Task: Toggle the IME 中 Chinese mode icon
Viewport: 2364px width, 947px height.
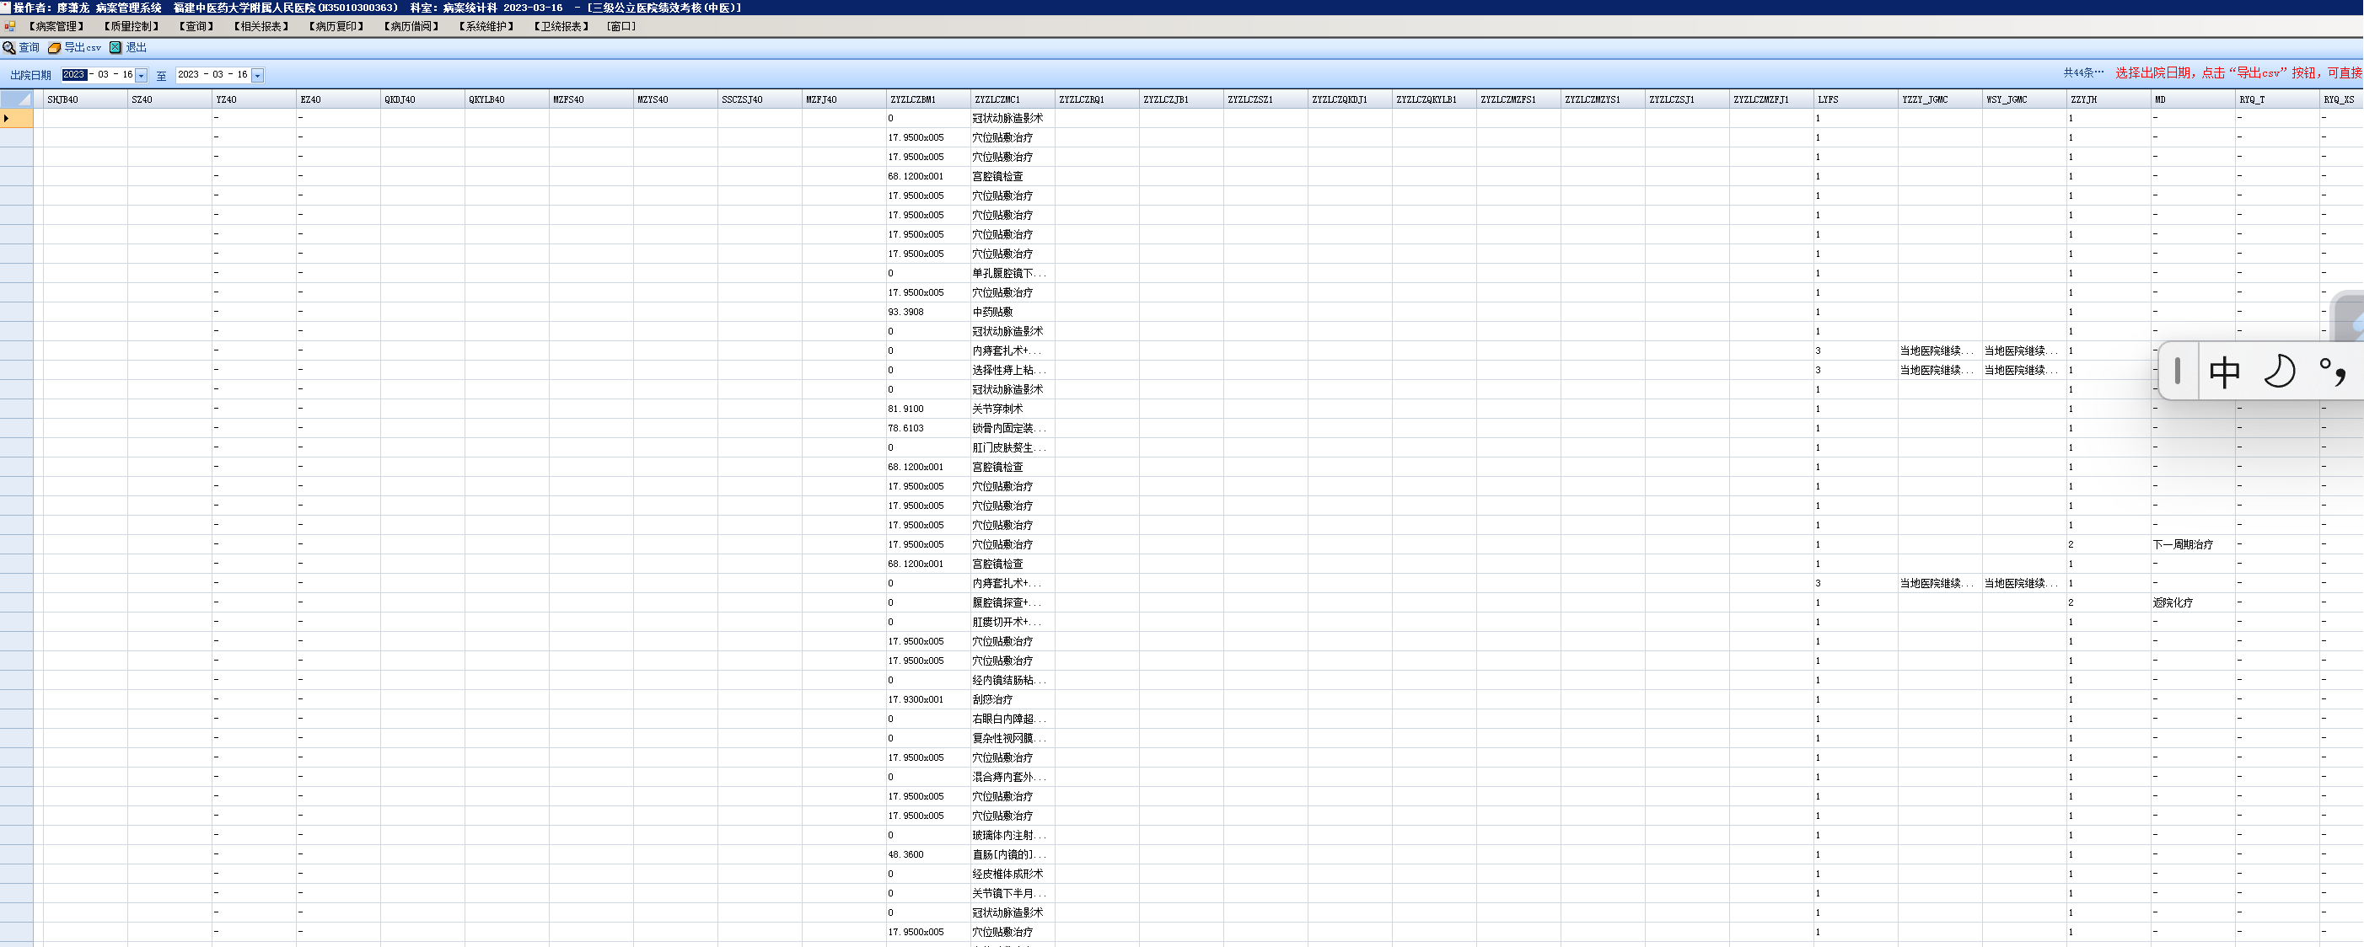Action: click(x=2225, y=372)
